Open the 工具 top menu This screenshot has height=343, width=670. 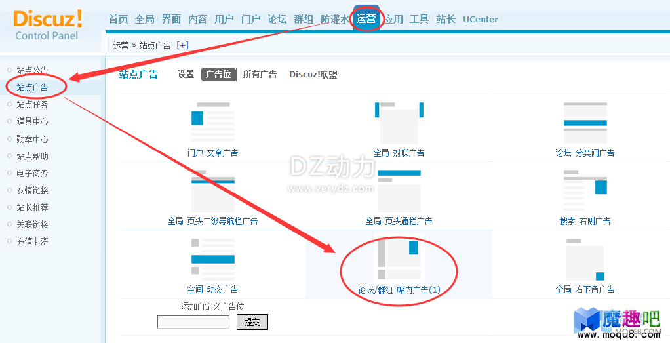pos(419,19)
